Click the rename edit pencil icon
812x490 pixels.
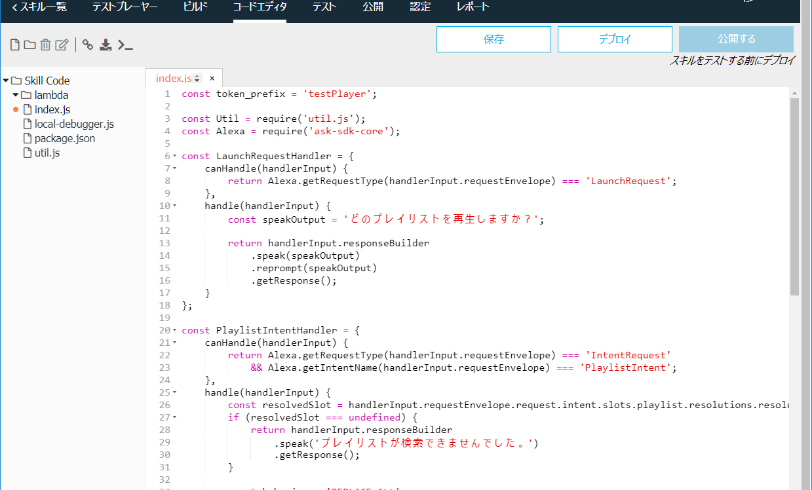62,45
